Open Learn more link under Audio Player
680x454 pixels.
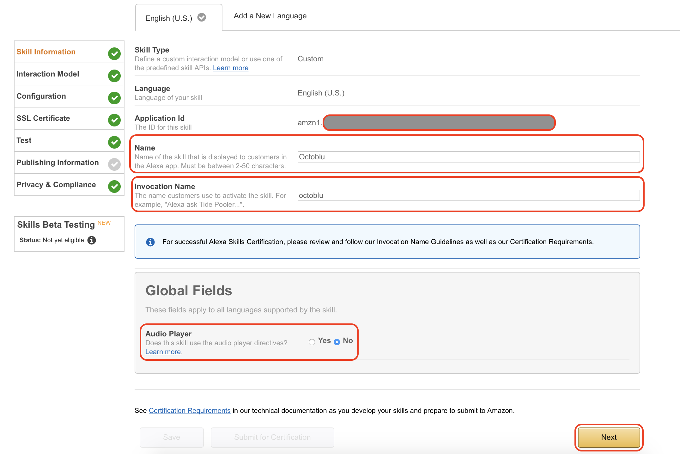(163, 352)
